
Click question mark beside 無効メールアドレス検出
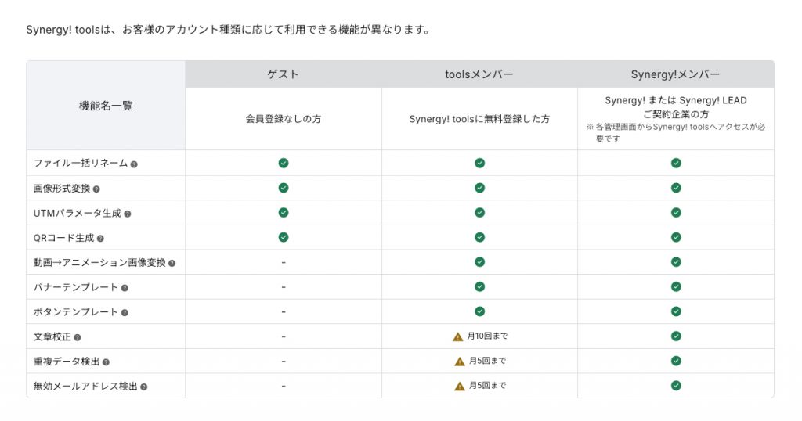pos(144,387)
